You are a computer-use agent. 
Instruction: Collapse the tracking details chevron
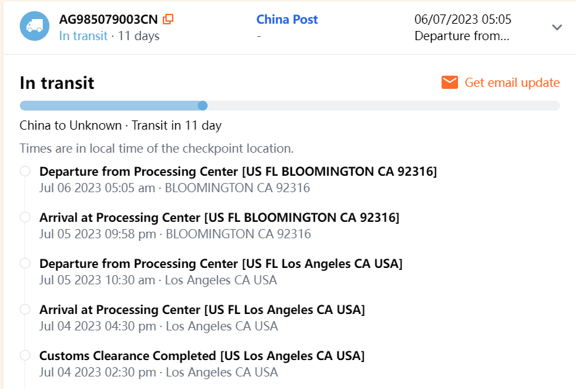point(557,28)
